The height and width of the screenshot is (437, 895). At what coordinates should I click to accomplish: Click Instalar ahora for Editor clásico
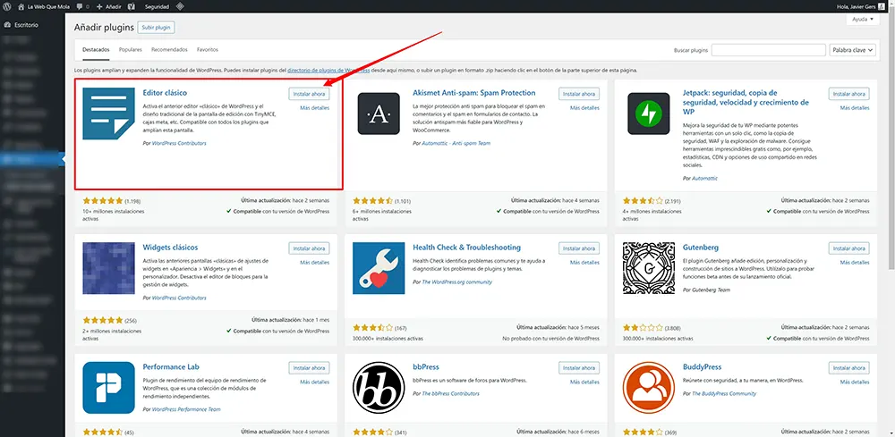[309, 93]
